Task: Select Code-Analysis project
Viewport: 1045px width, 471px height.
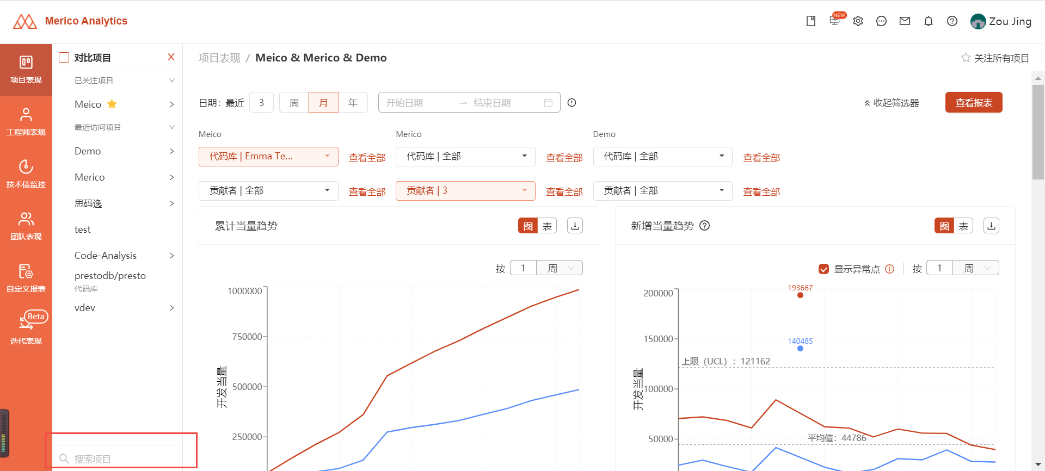Action: tap(106, 256)
